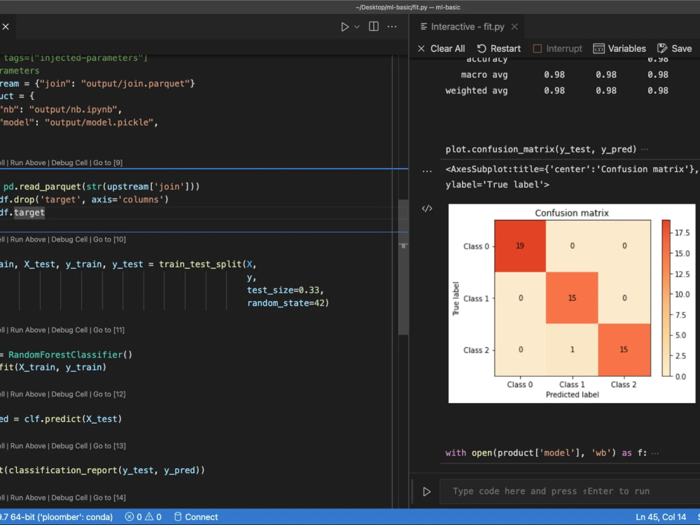Screen dimensions: 700x525
Task: Open errors and warnings count in status bar
Action: click(143, 517)
